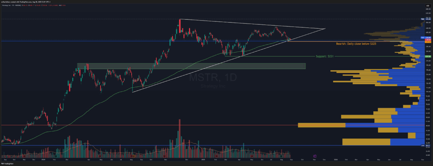Select the tallest red volume bar

pos(179,139)
